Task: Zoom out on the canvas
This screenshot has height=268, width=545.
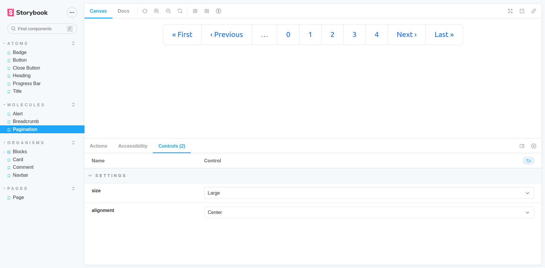Action: [168, 11]
